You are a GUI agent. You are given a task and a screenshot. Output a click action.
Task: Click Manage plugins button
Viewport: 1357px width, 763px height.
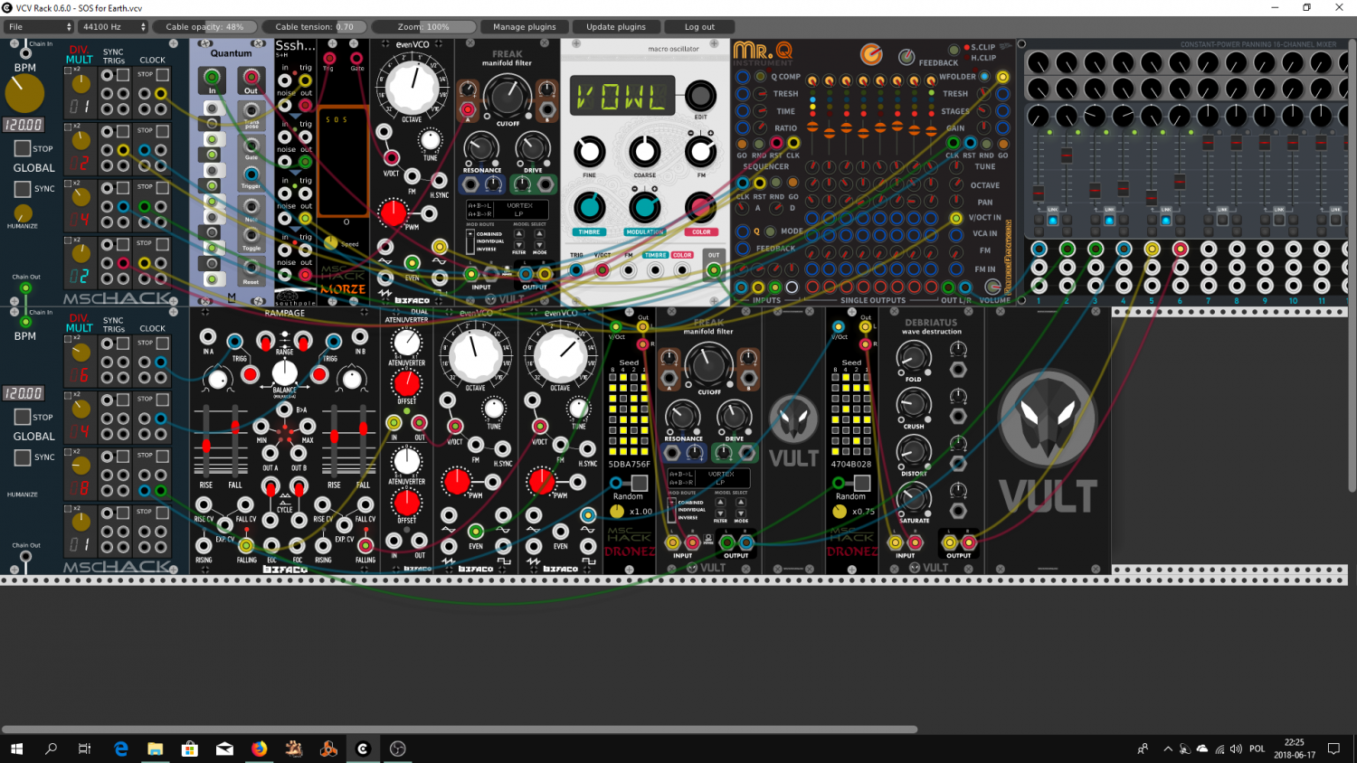tap(525, 27)
